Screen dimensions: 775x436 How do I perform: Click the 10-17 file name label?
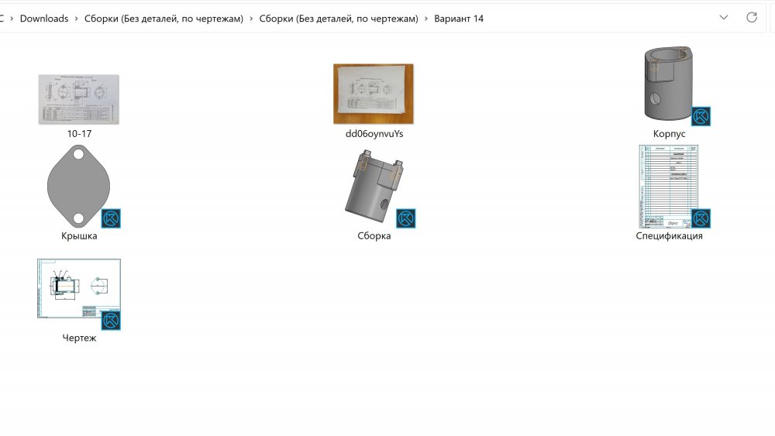79,134
